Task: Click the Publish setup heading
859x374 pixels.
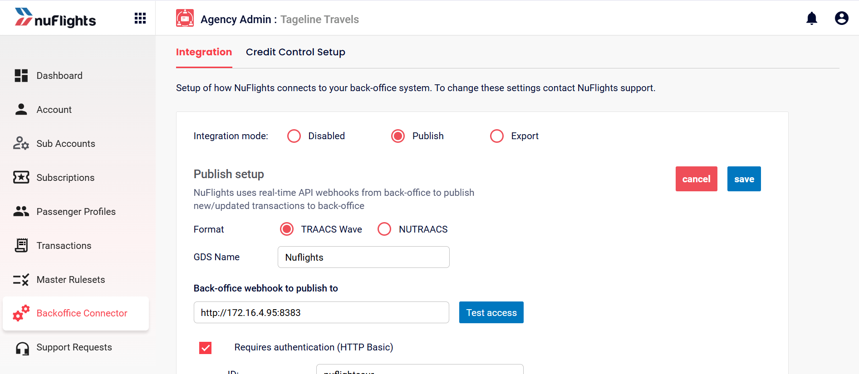Action: (229, 174)
